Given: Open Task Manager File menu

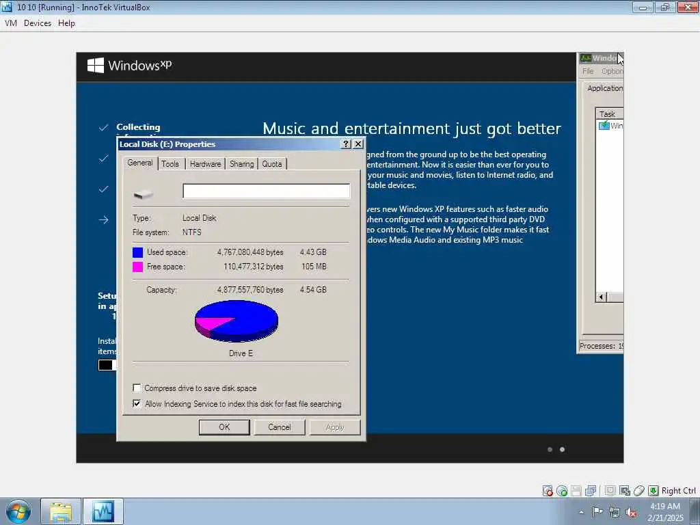Looking at the screenshot, I should (588, 71).
